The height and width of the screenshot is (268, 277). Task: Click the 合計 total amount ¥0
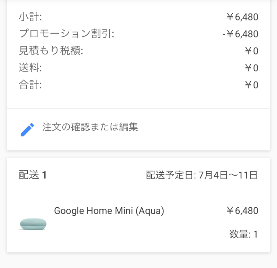pyautogui.click(x=252, y=85)
